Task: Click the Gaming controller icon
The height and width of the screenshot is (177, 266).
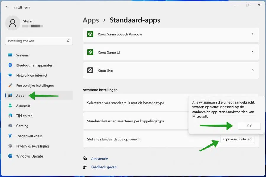Action: pyautogui.click(x=10, y=126)
